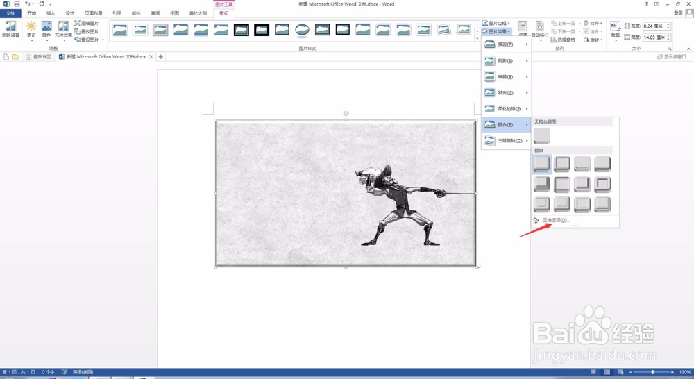
Task: Open the 颜色 (Color) picture tool
Action: tap(46, 28)
